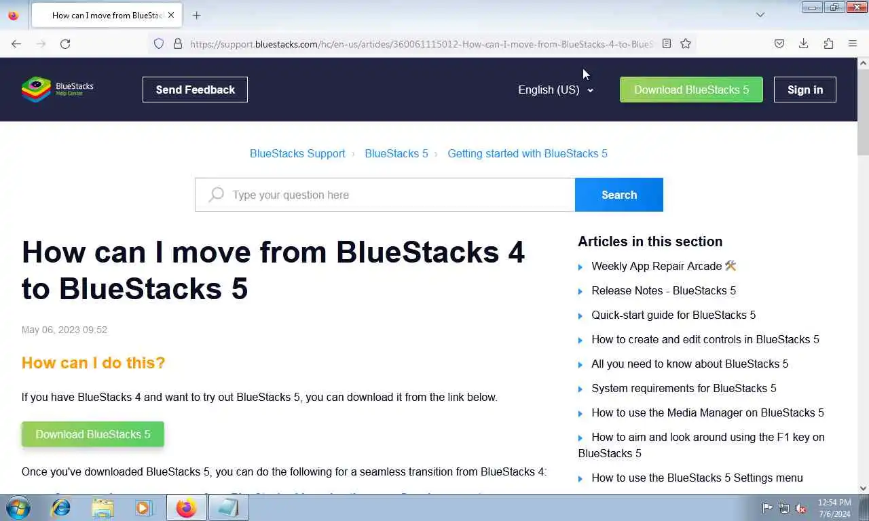Open Getting started with BlueStacks 5 breadcrumb

(528, 153)
